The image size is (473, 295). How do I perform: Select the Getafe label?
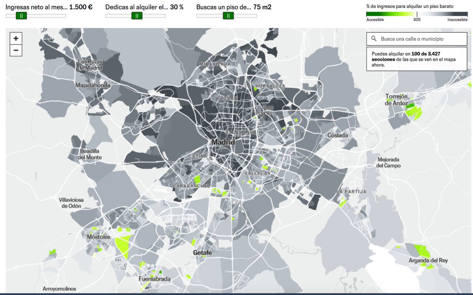(x=201, y=252)
